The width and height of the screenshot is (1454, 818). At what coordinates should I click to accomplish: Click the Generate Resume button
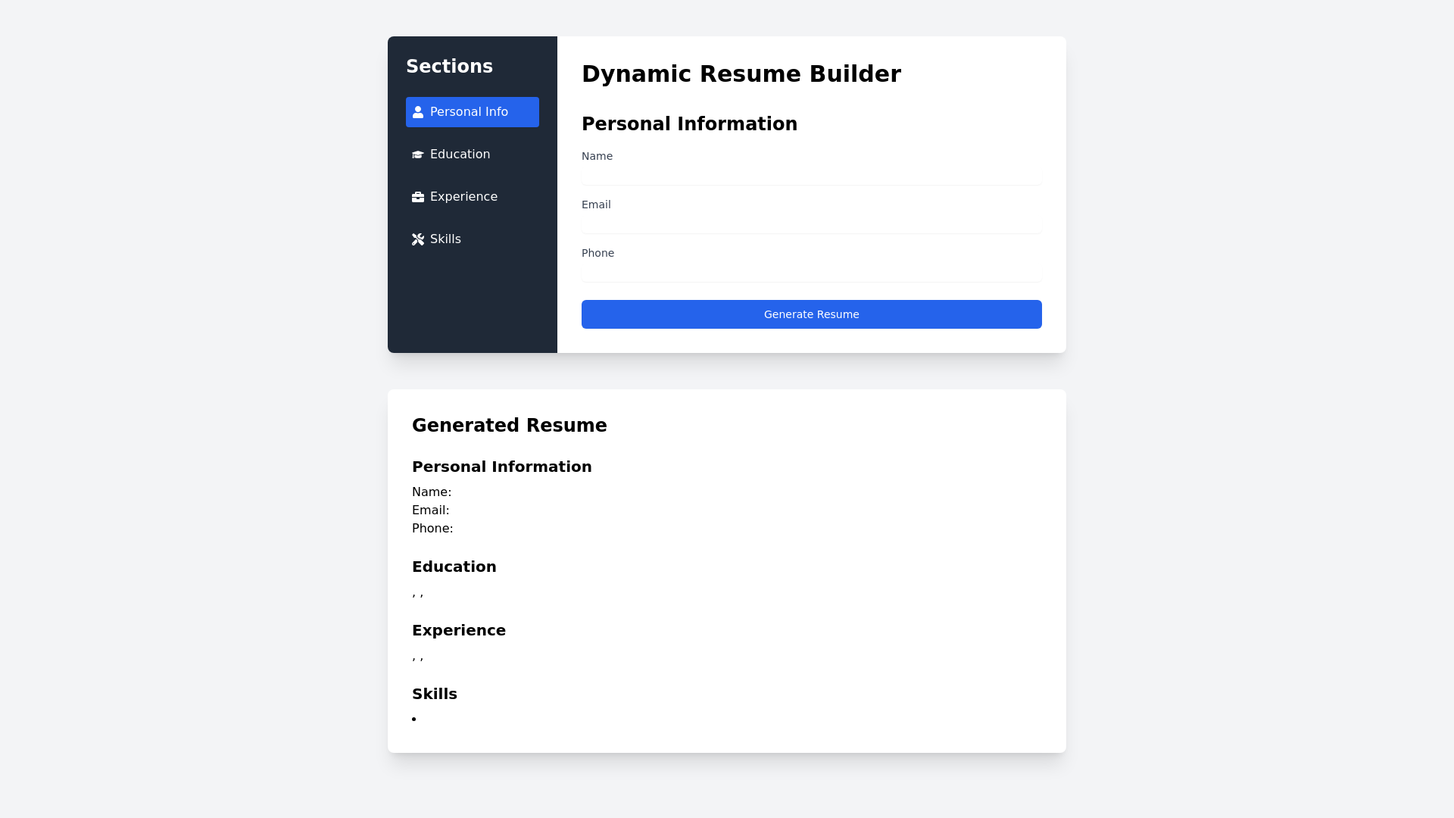[811, 314]
